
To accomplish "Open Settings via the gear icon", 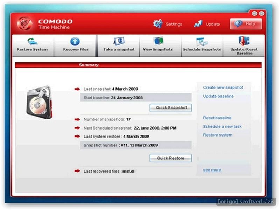I will pos(158,24).
